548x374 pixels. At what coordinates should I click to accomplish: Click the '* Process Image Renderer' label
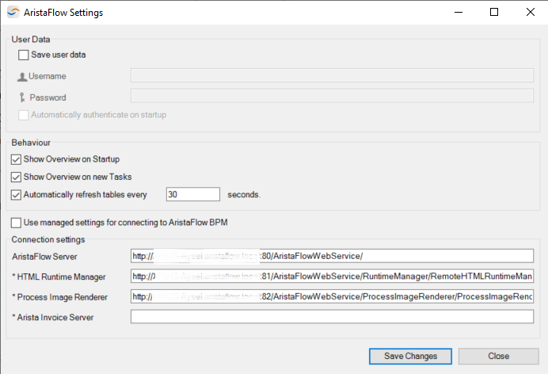pos(59,297)
